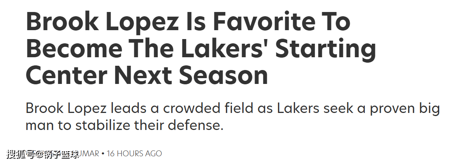Click the article summary about crowded field

(x=233, y=117)
